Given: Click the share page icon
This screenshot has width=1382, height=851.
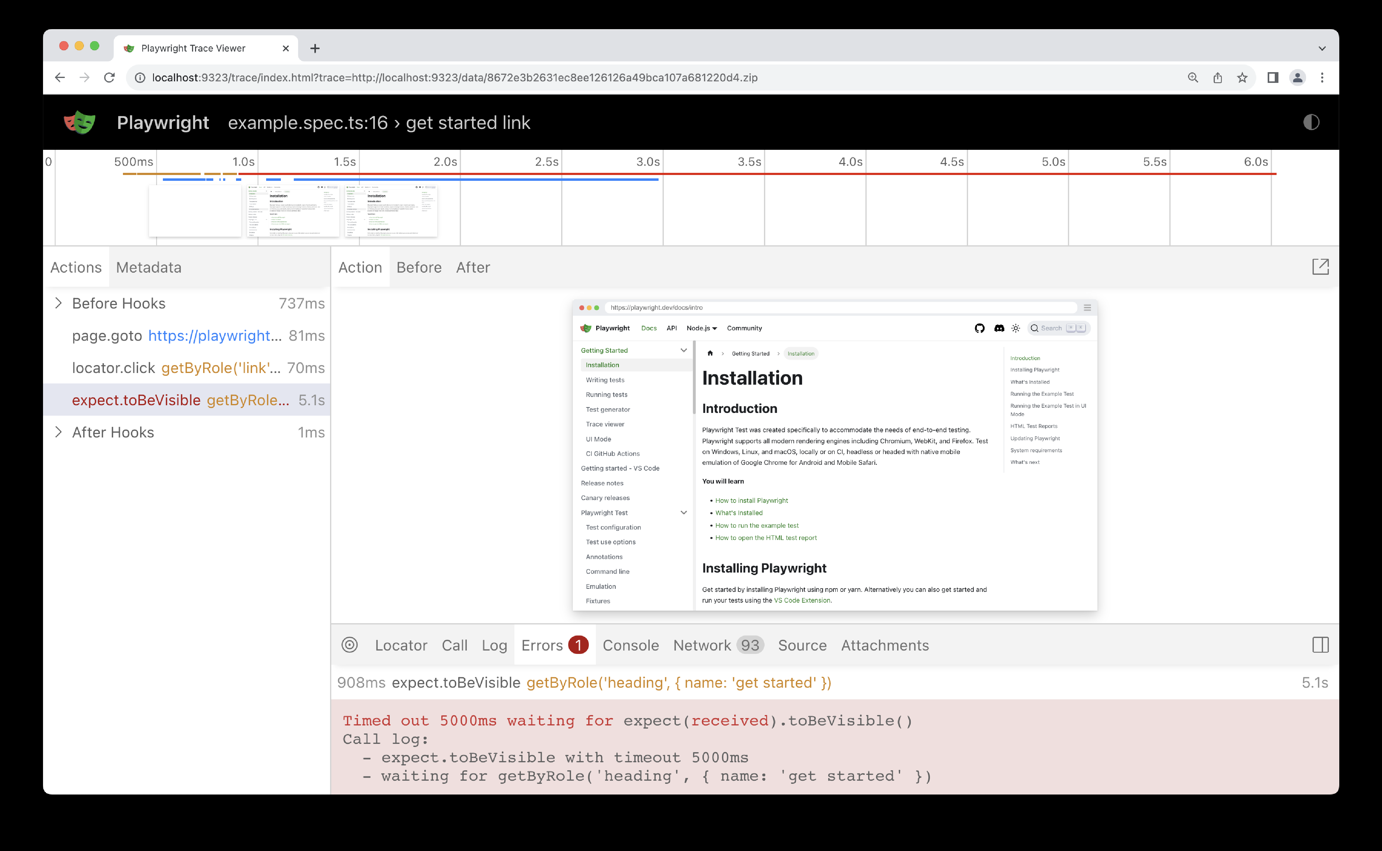Looking at the screenshot, I should coord(1217,78).
